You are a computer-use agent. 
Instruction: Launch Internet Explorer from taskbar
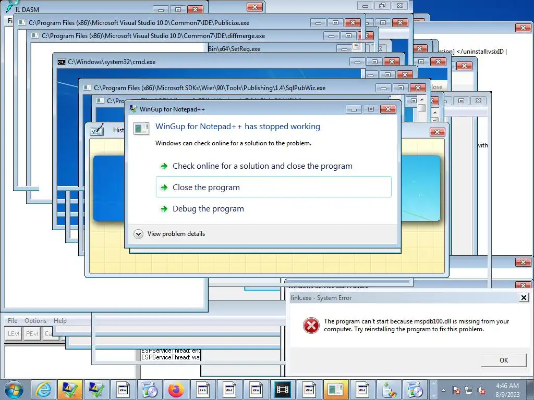click(43, 390)
